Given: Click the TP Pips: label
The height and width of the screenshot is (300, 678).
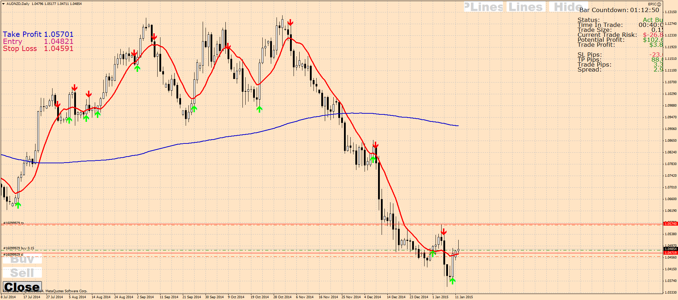Looking at the screenshot, I should pos(590,60).
